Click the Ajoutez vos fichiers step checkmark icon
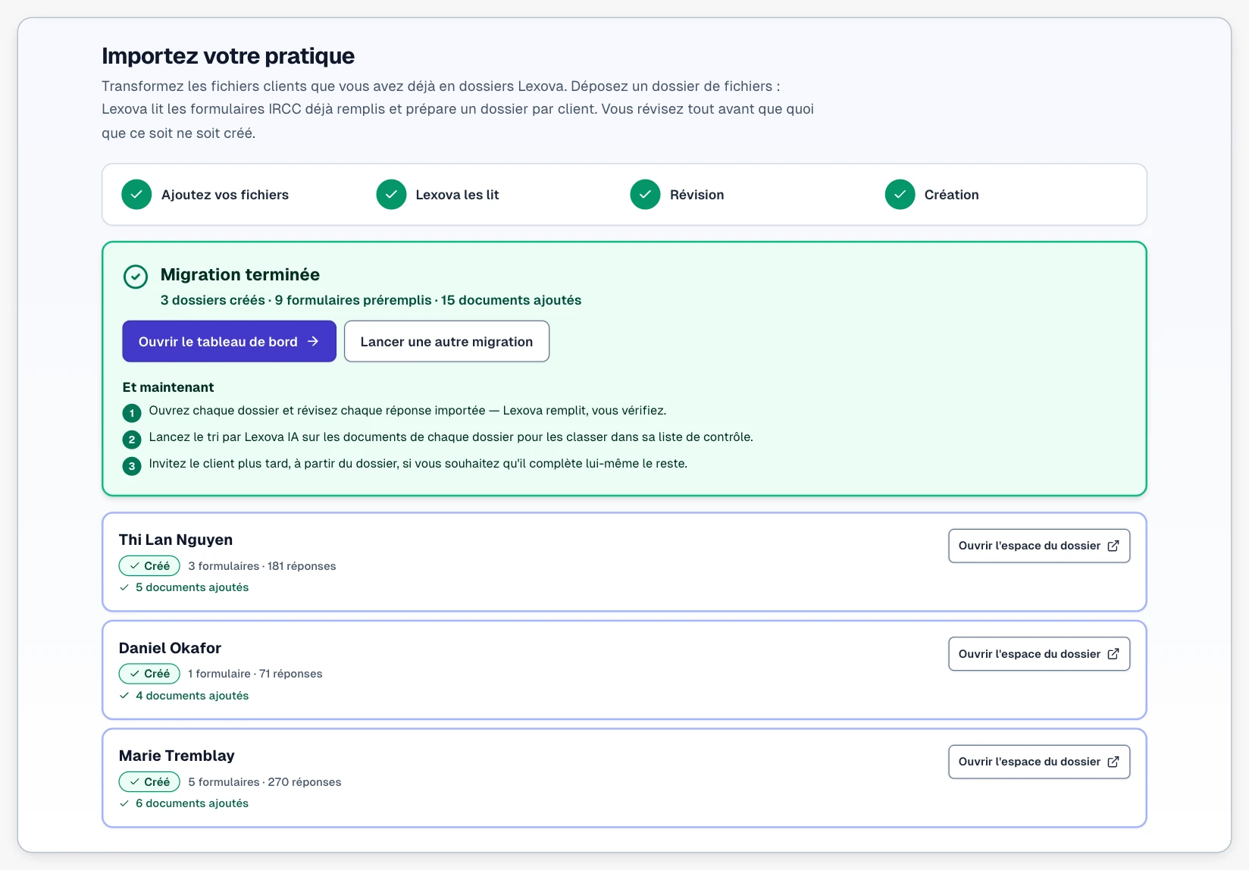 coord(136,195)
